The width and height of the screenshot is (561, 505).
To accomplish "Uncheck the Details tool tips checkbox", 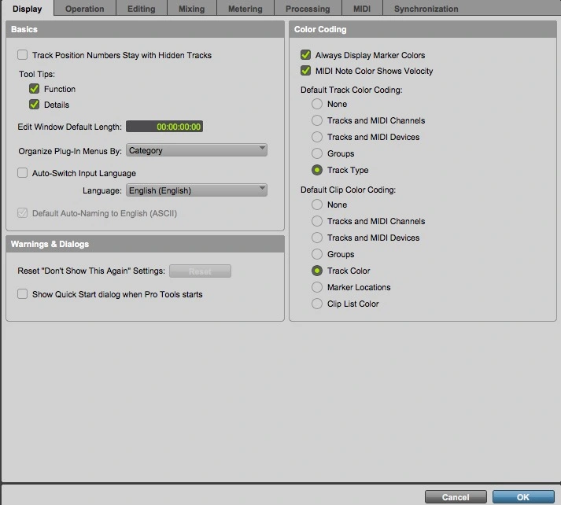I will tap(35, 105).
